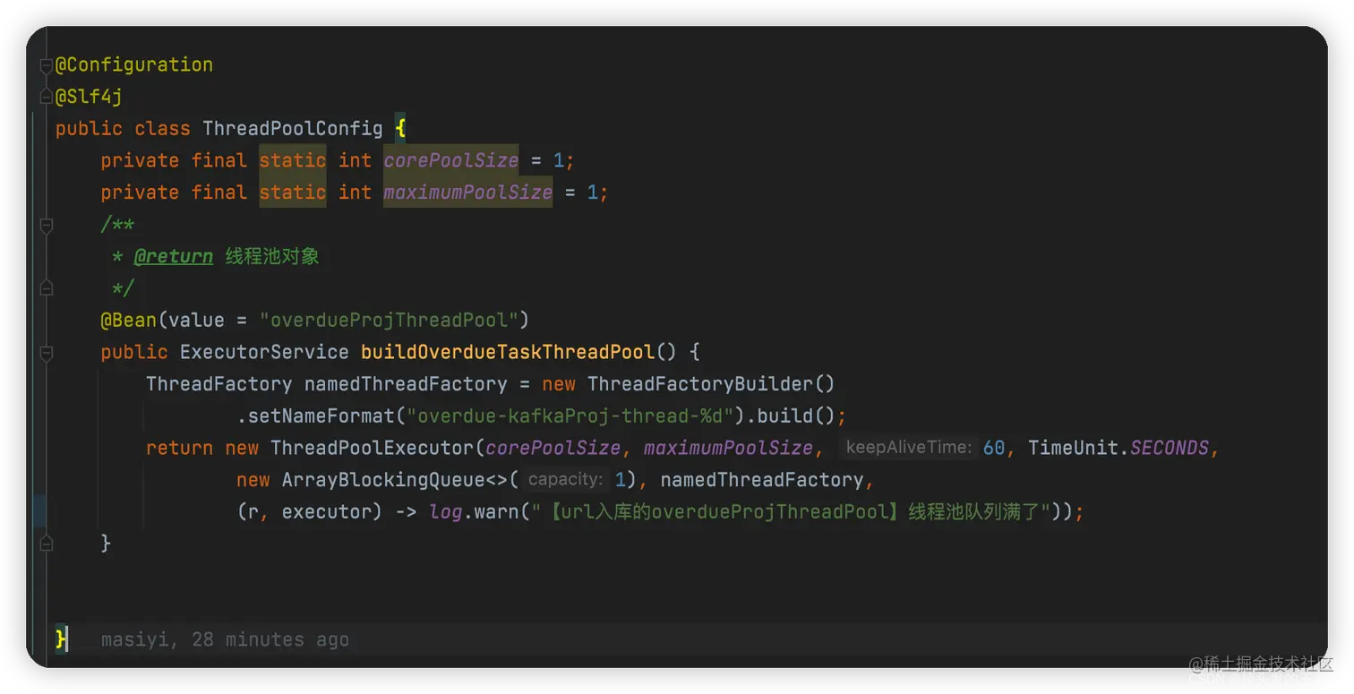The image size is (1354, 694).
Task: Click the @Bean annotation
Action: pos(128,321)
